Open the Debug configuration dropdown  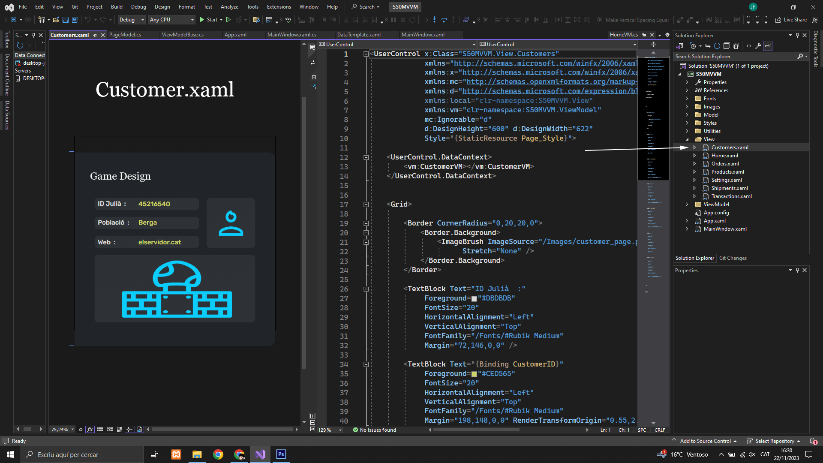(131, 20)
